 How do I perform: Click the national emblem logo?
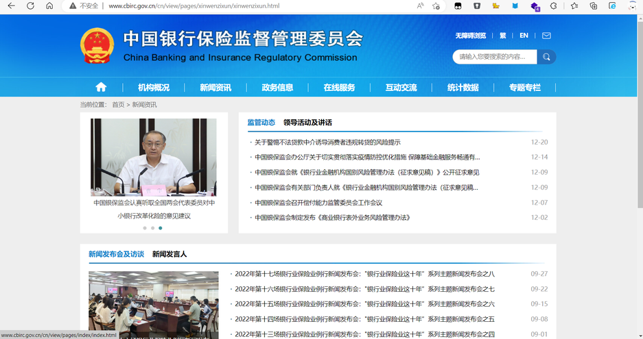click(x=97, y=45)
